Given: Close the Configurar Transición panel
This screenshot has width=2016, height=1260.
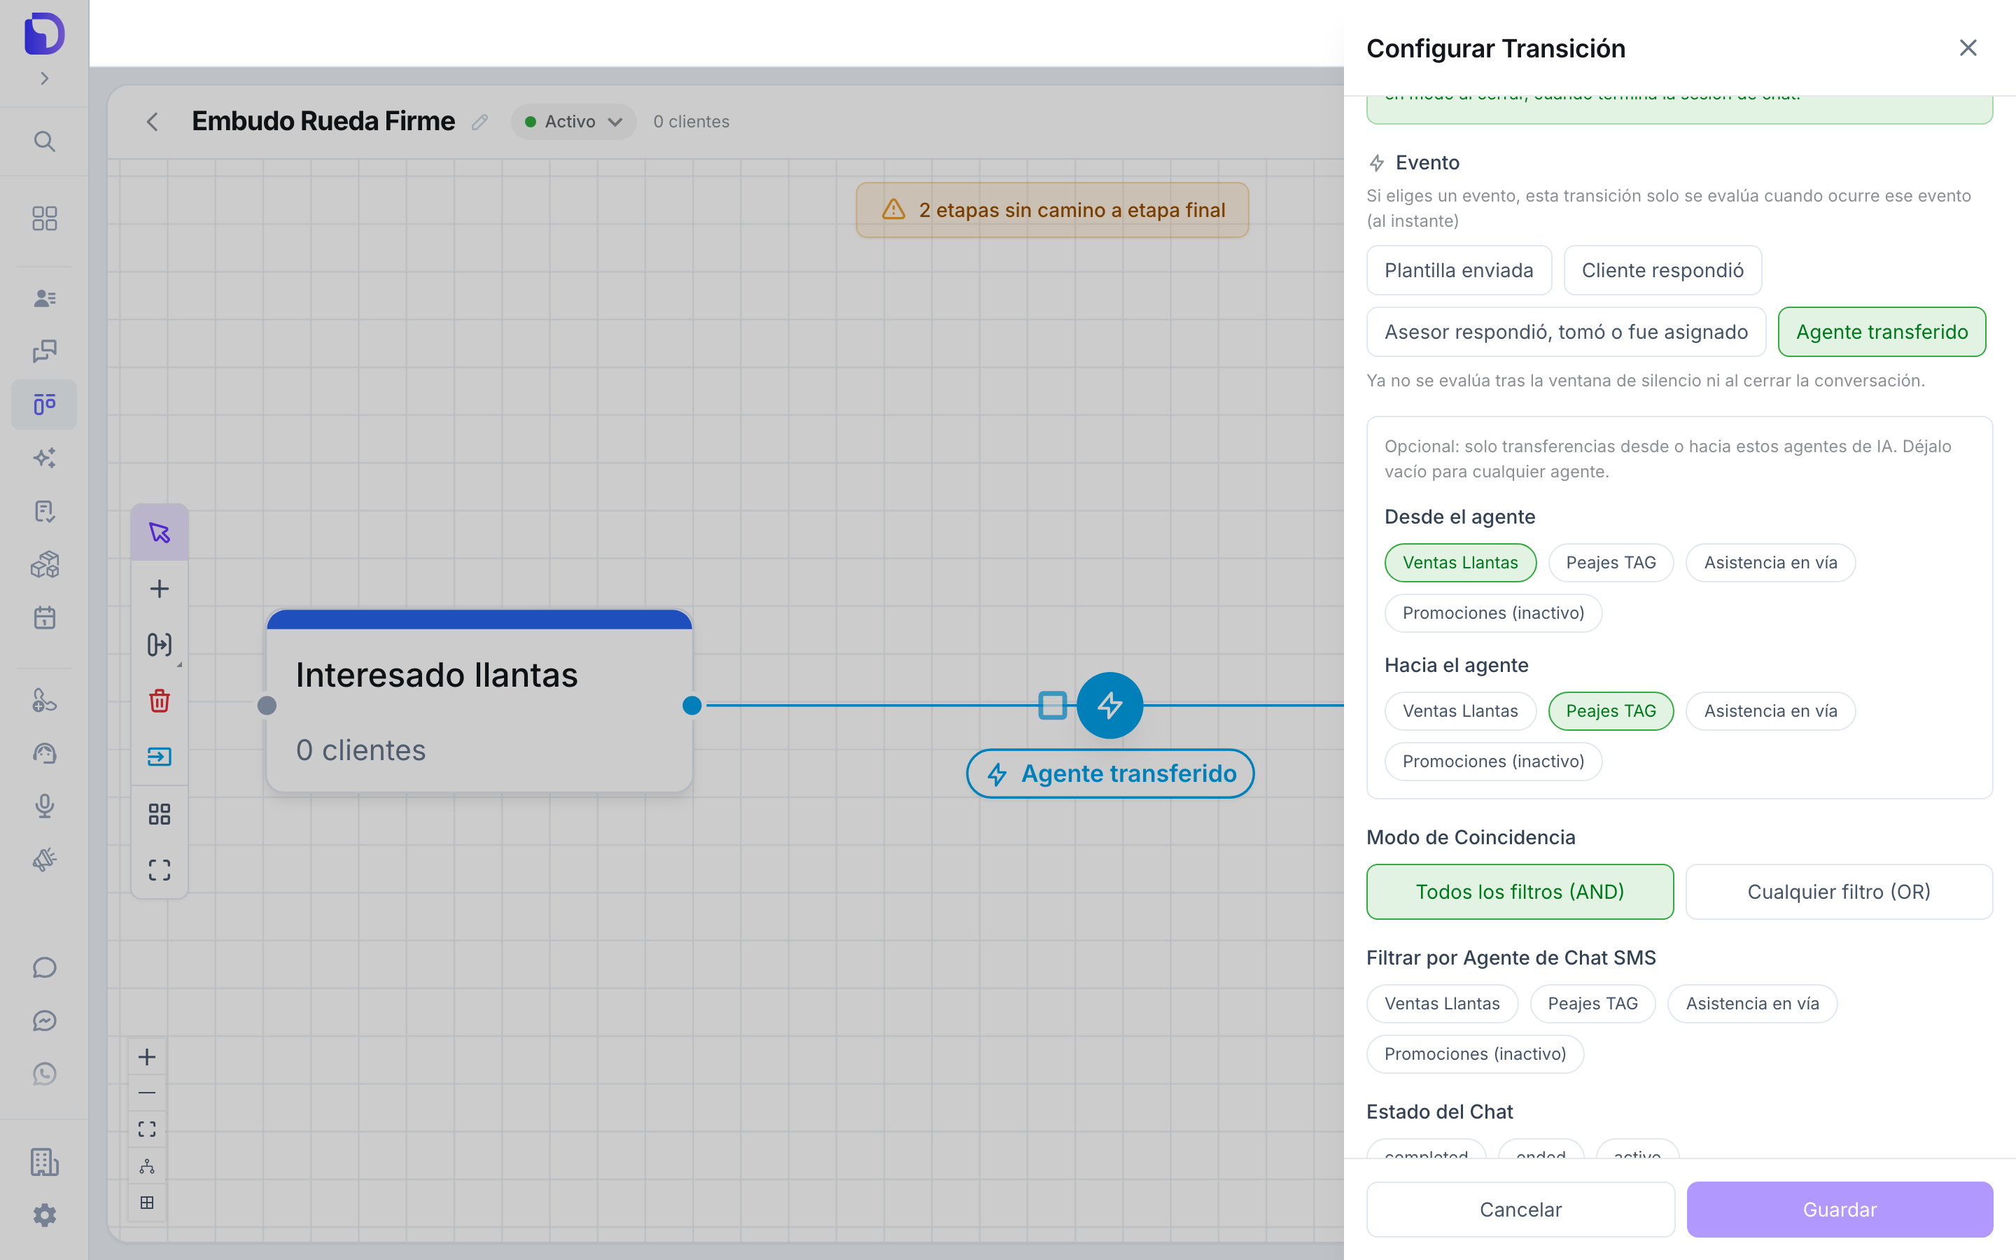Looking at the screenshot, I should tap(1968, 48).
